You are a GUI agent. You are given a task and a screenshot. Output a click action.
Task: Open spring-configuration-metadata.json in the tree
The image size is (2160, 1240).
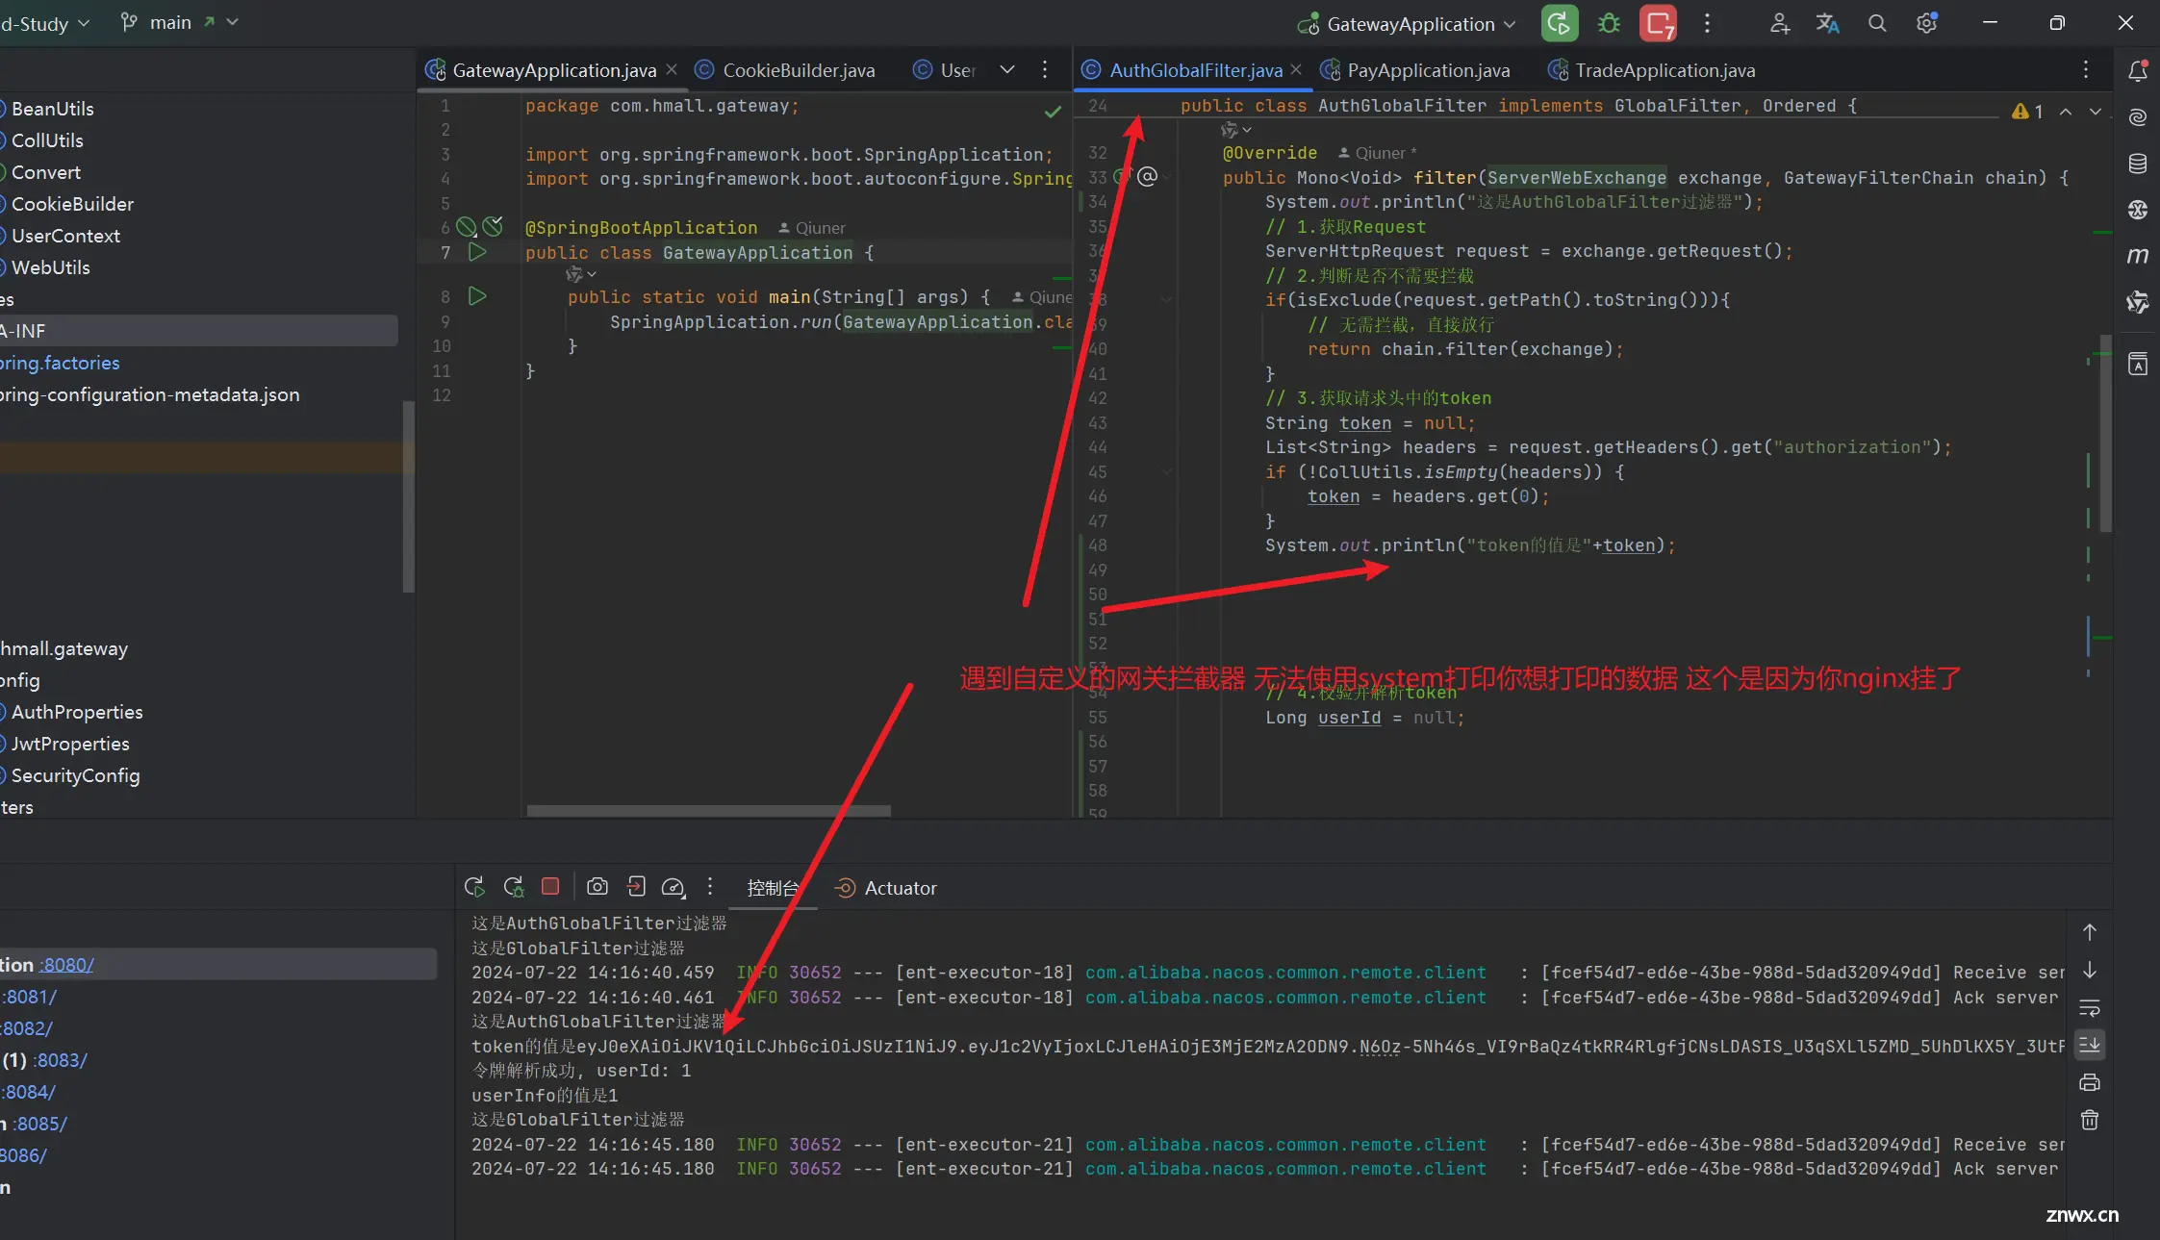tap(149, 394)
